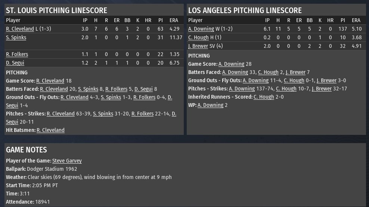Open R. Folkers player row link in table
The width and height of the screenshot is (369, 207).
tap(17, 54)
